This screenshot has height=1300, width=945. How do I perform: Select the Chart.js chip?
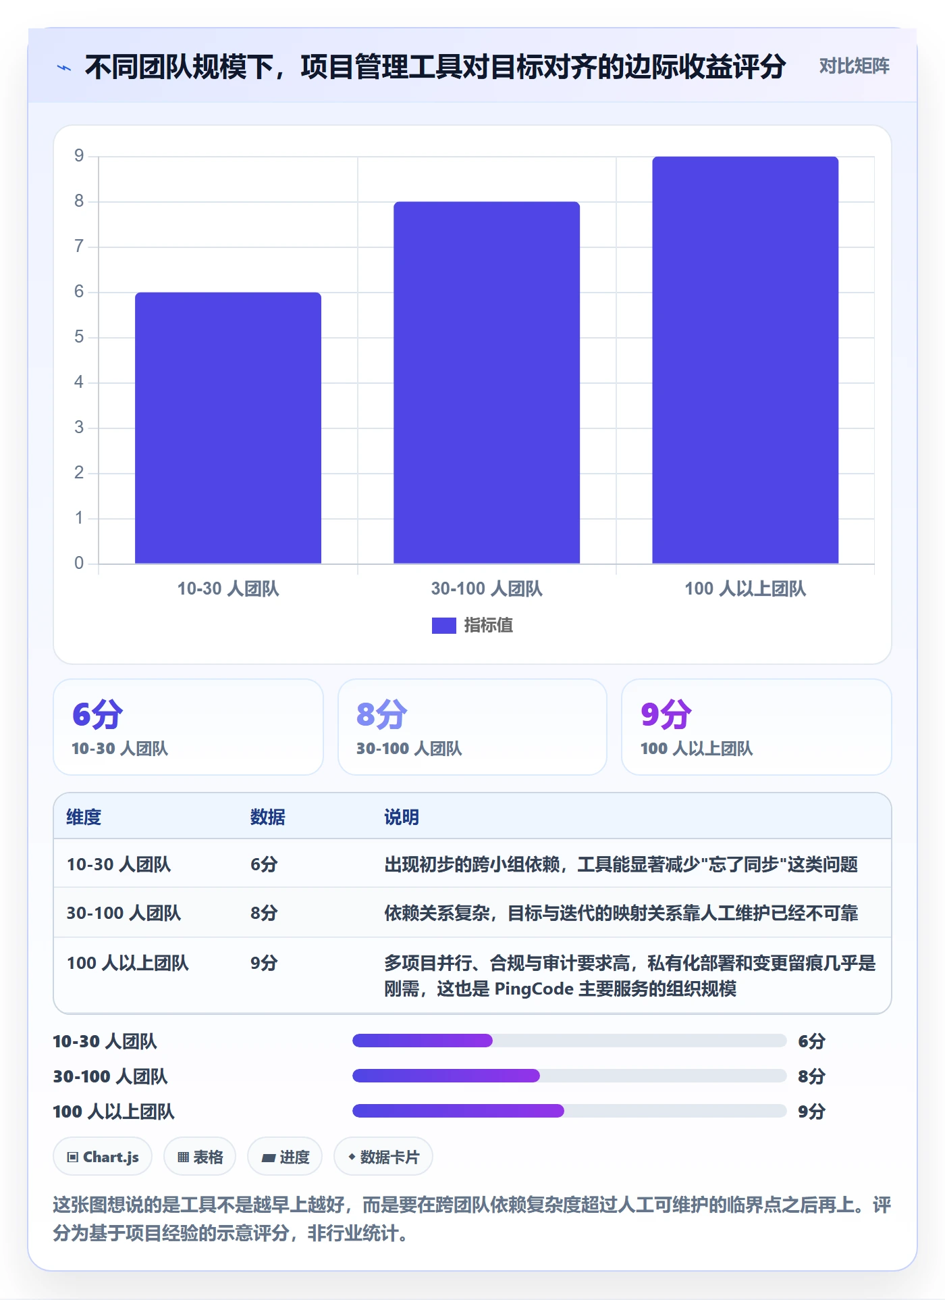click(x=103, y=1157)
